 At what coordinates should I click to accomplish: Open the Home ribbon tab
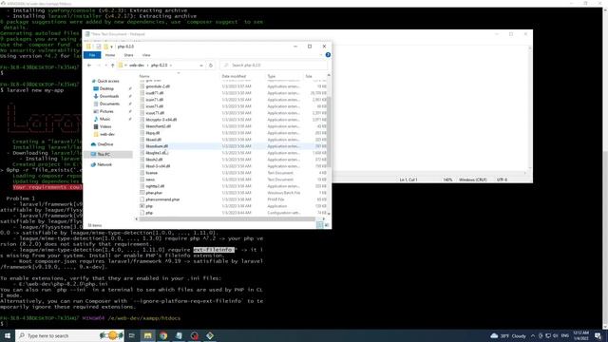(110, 55)
